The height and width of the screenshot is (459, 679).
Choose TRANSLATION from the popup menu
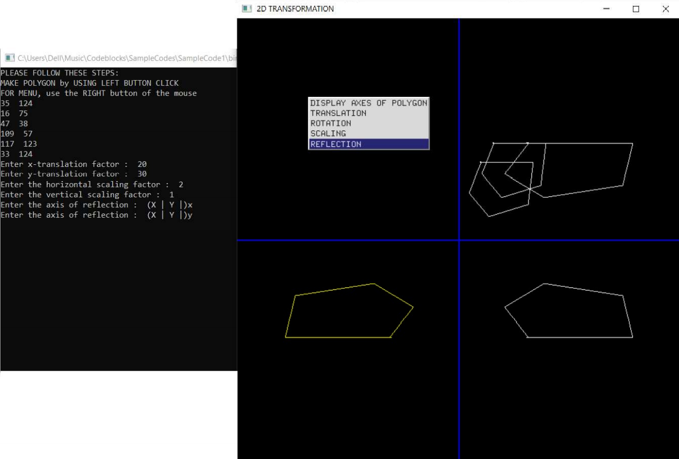(x=369, y=113)
